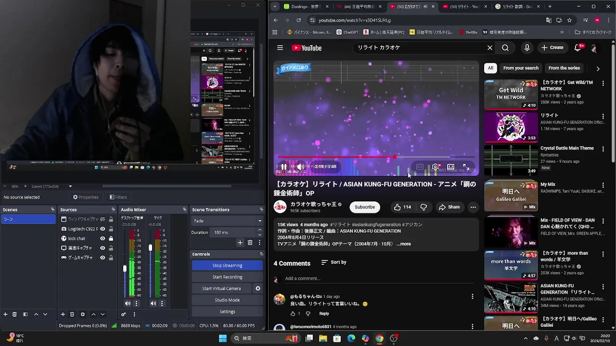Show the ウィンドウキャプチャ source

[103, 219]
